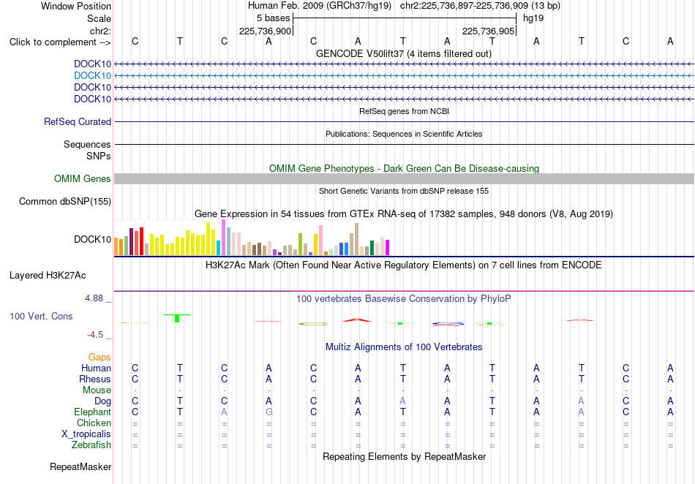This screenshot has width=695, height=484.
Task: Open the RepeatMasker track label
Action: (80, 466)
